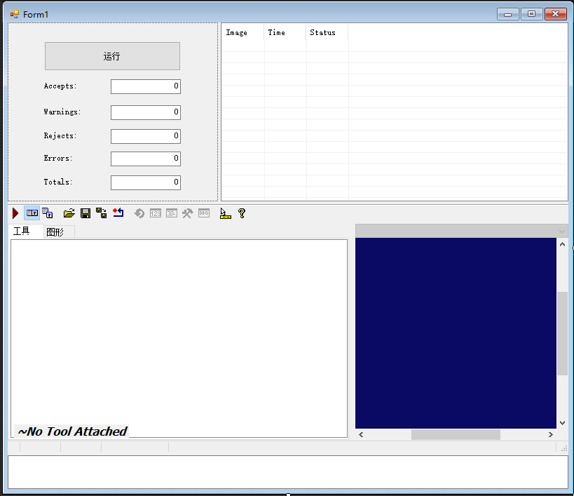Click the grayed-out circular undo arrow icon

139,213
